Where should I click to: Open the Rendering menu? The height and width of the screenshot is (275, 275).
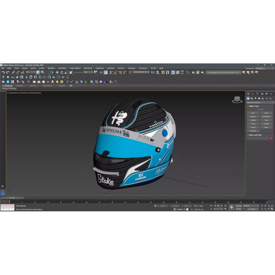point(88,68)
